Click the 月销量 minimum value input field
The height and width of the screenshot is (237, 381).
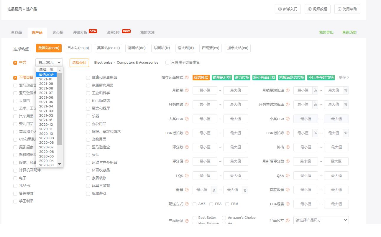tap(205, 90)
